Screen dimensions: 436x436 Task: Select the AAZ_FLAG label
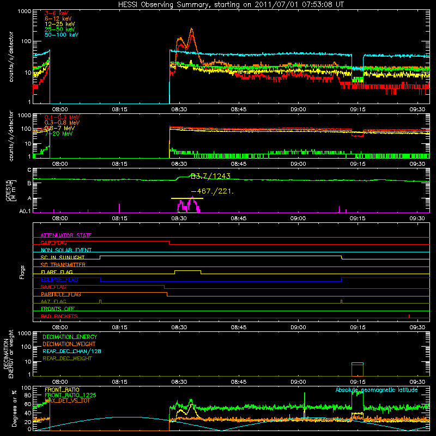point(53,301)
